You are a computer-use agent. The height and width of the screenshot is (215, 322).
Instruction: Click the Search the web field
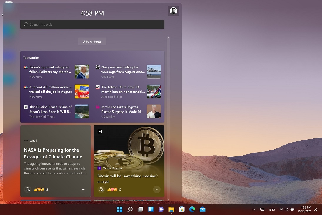92,24
